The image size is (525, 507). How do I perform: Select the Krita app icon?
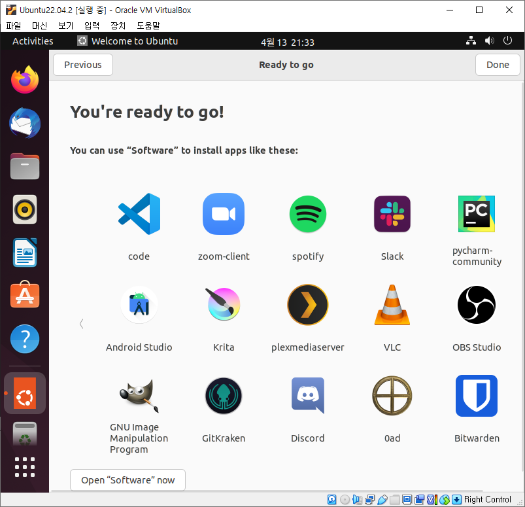point(224,304)
